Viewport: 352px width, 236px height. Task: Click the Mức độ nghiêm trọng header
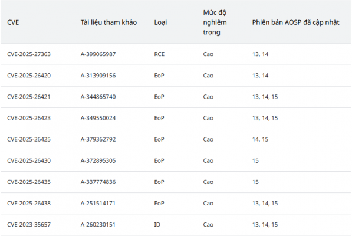(215, 22)
